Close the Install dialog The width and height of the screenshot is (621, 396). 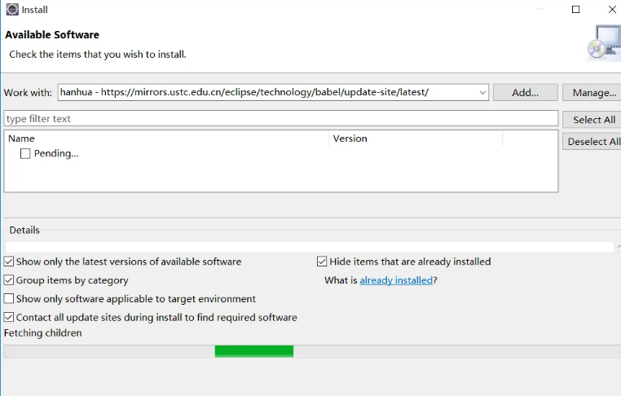tap(612, 10)
